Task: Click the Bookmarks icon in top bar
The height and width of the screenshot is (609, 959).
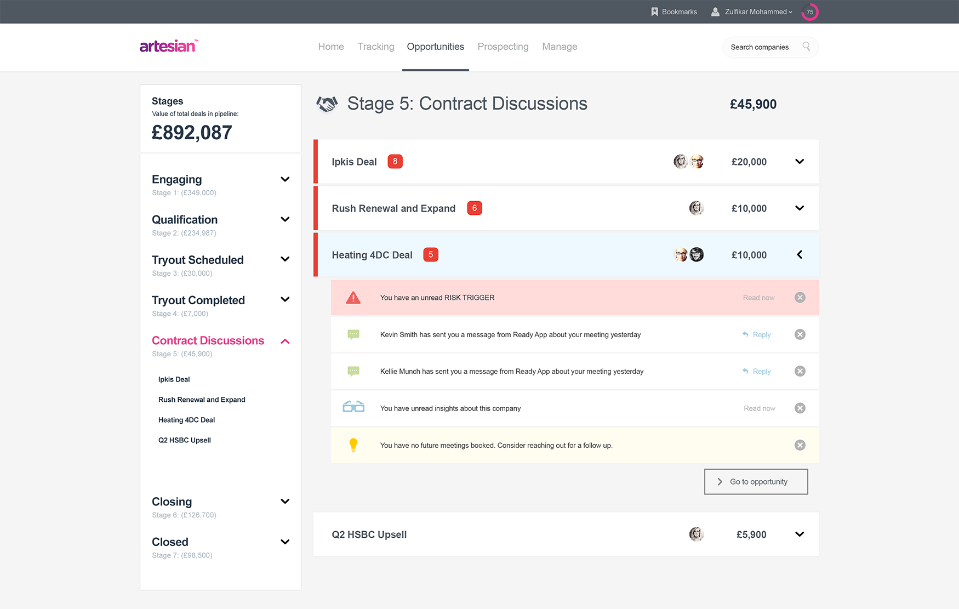Action: click(x=654, y=12)
